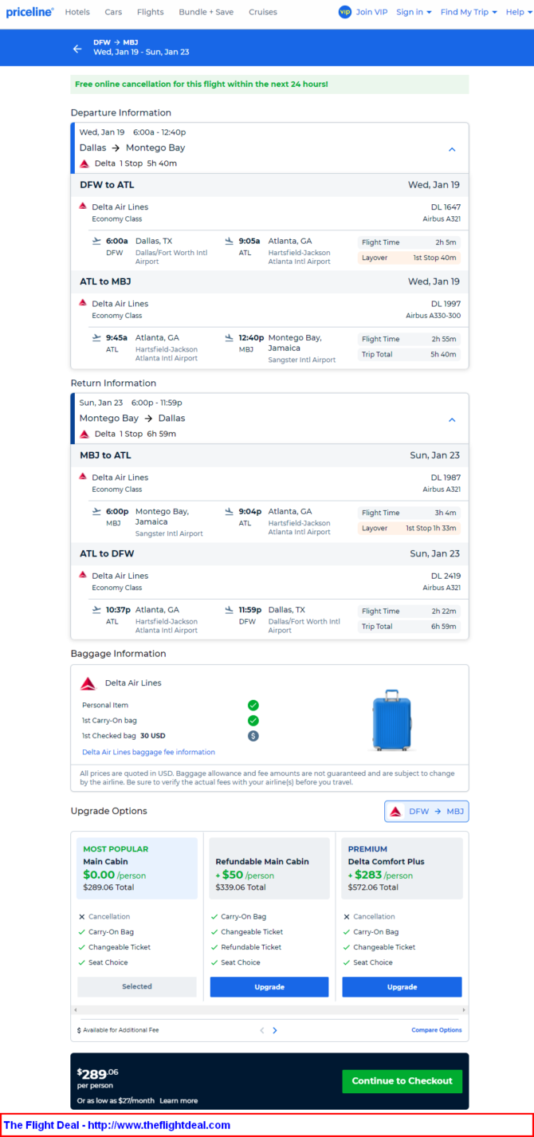Upgrade to Delta Comfort Plus
Screen dimensions: 534x1137
pyautogui.click(x=402, y=986)
